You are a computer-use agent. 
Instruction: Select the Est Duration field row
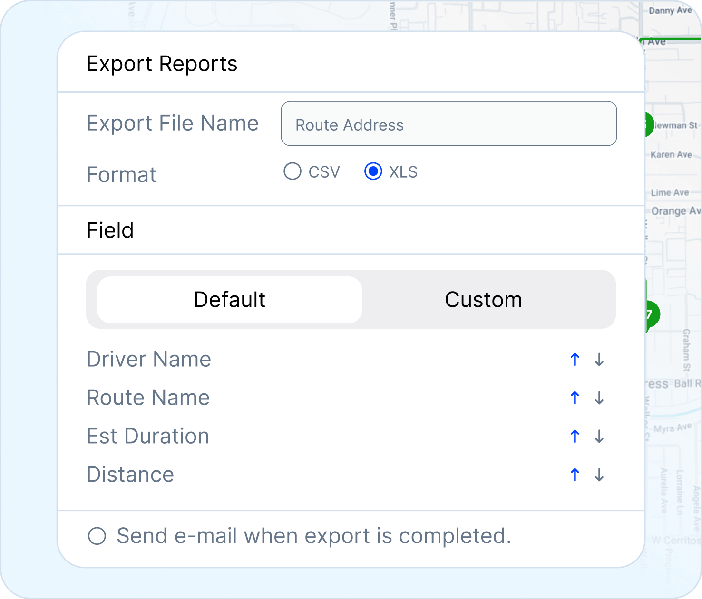(x=351, y=436)
